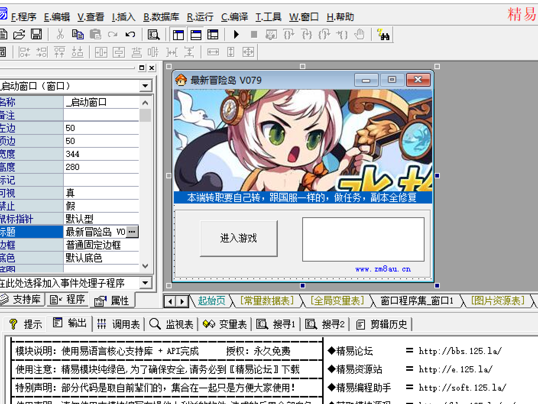Align components to top edge icon
This screenshot has height=404, width=538.
pos(60,52)
